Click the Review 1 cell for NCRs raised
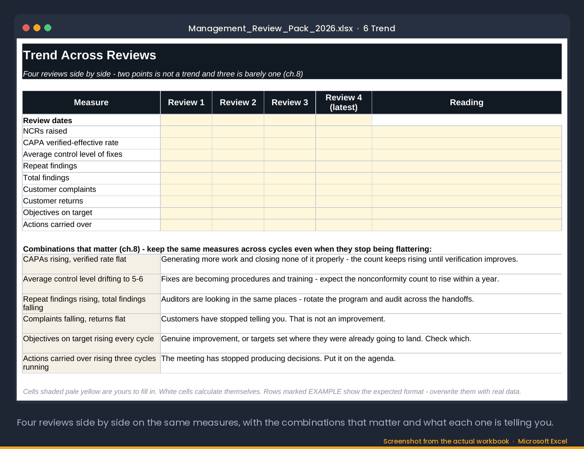This screenshot has height=449, width=584. (x=186, y=131)
